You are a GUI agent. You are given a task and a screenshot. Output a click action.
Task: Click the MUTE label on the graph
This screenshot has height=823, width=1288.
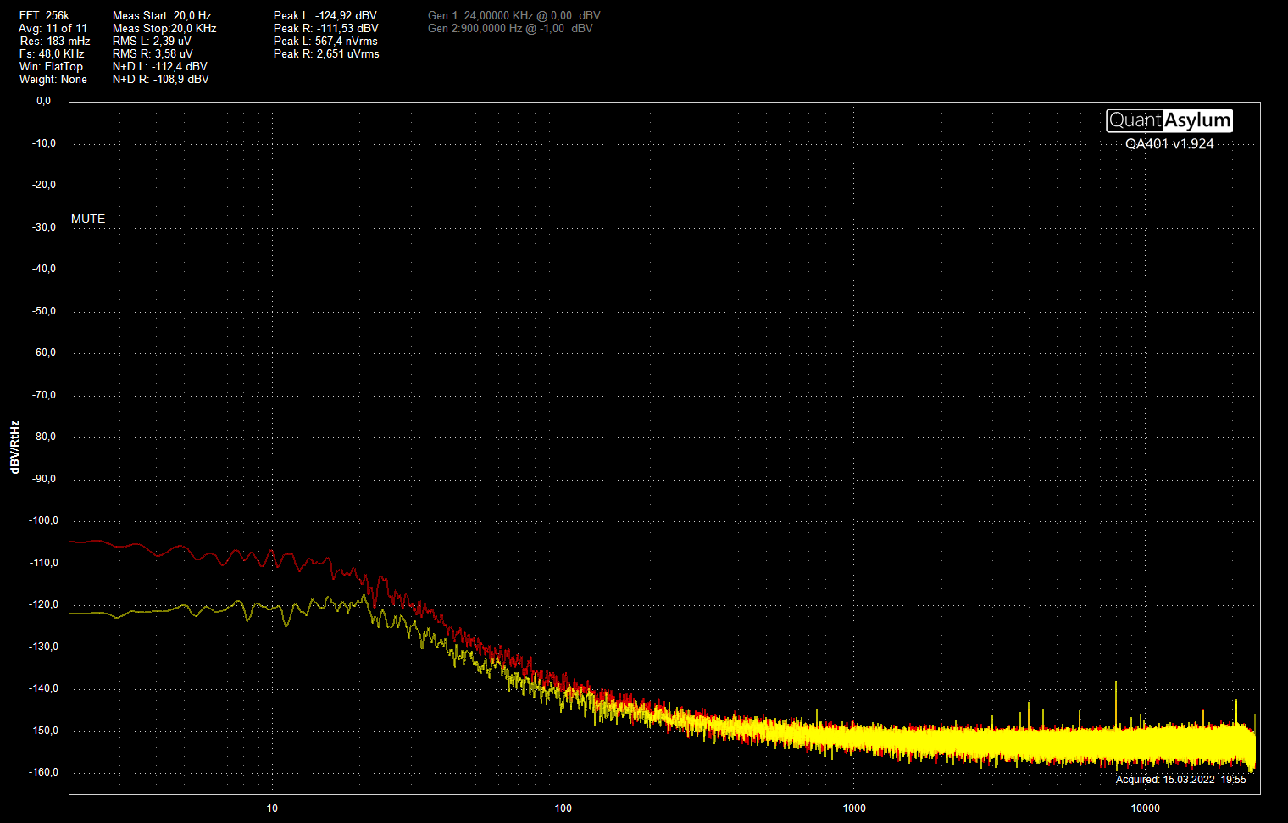(88, 219)
